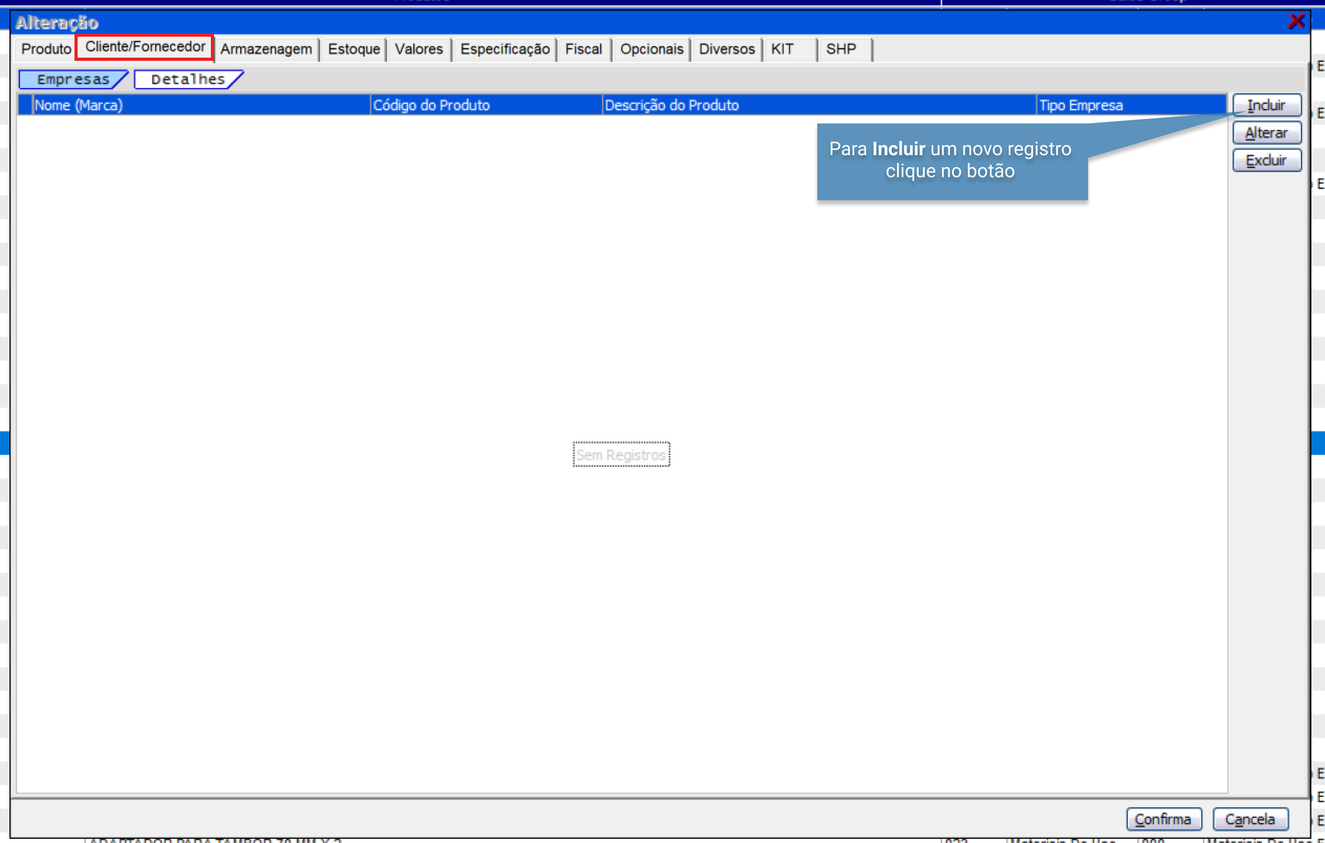
Task: Select the Diversos tab
Action: 726,49
